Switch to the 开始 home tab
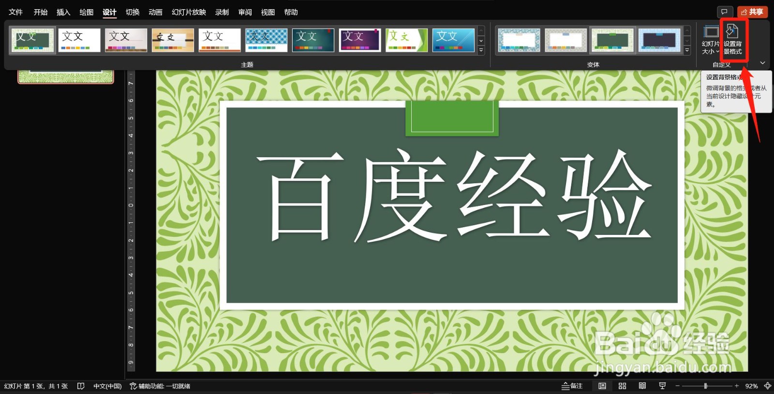Screen dimensions: 774x394 (41, 12)
